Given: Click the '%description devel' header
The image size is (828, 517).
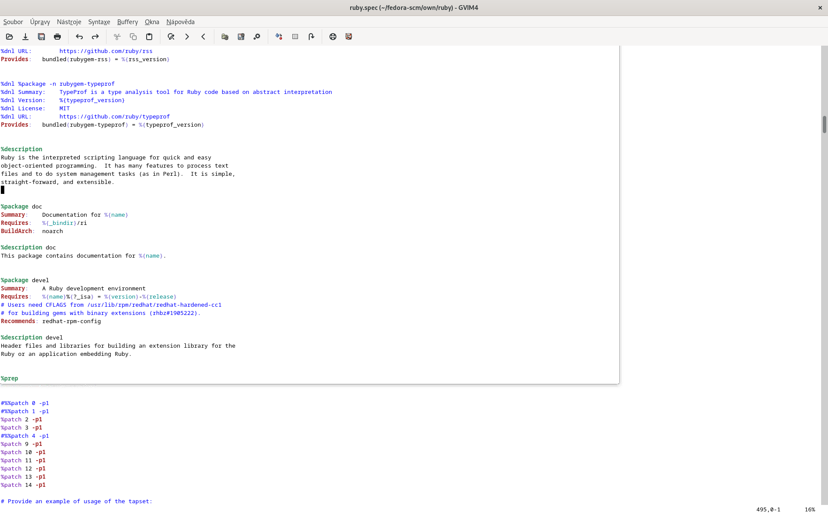Looking at the screenshot, I should (32, 337).
